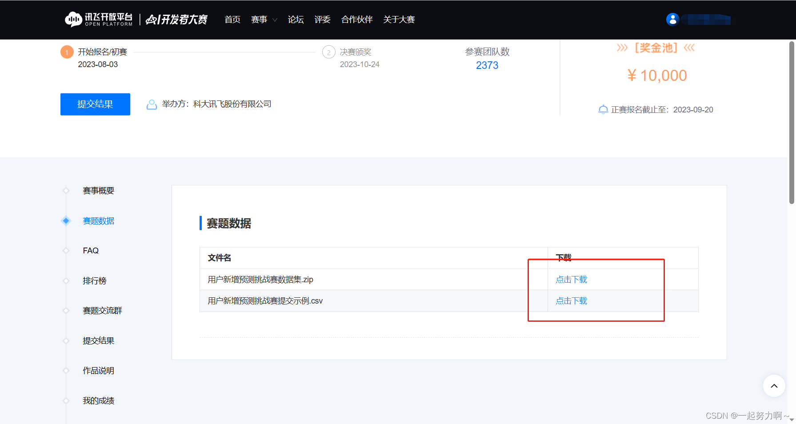Image resolution: width=796 pixels, height=424 pixels.
Task: Expand the 赛事 dropdown menu
Action: point(264,20)
